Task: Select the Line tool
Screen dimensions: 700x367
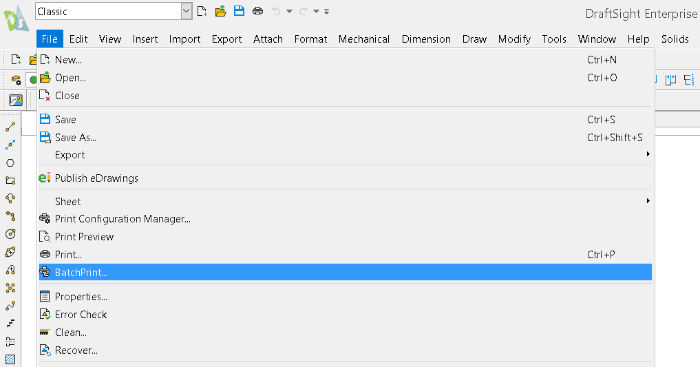Action: click(10, 127)
